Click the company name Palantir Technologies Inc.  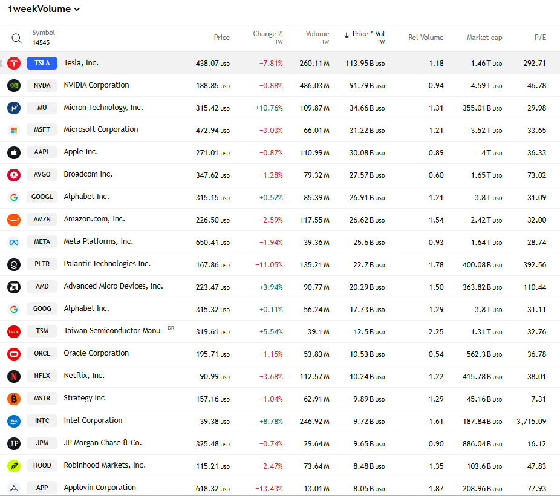[x=107, y=264]
